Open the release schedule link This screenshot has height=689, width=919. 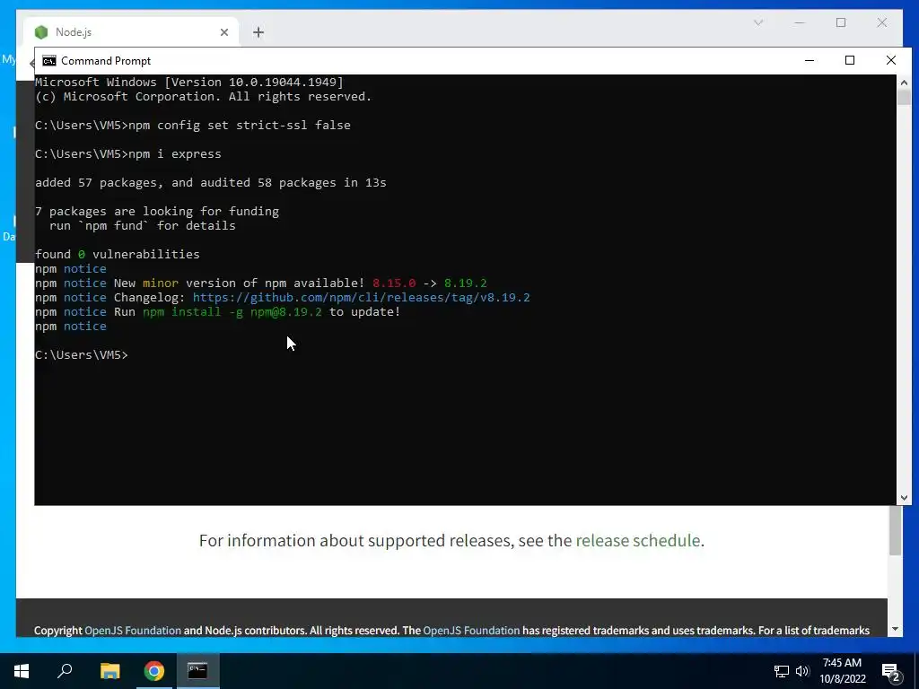coord(638,540)
